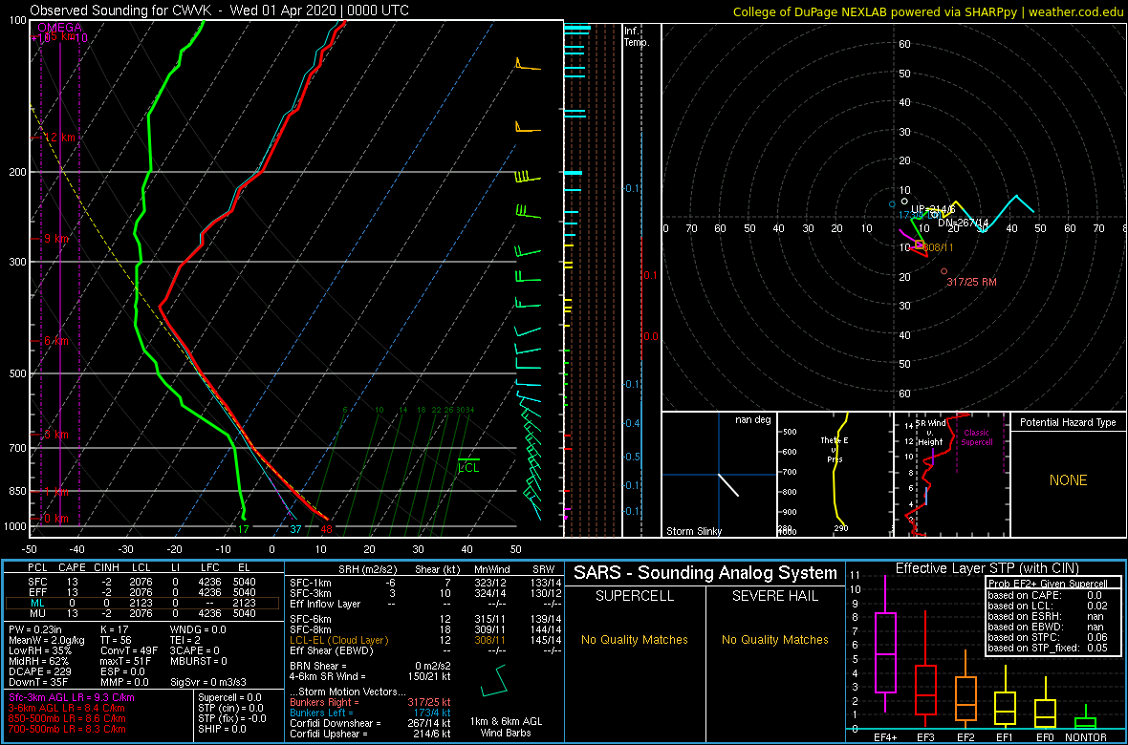Select the SFC-6km shear row
Image resolution: width=1128 pixels, height=745 pixels.
click(x=425, y=618)
